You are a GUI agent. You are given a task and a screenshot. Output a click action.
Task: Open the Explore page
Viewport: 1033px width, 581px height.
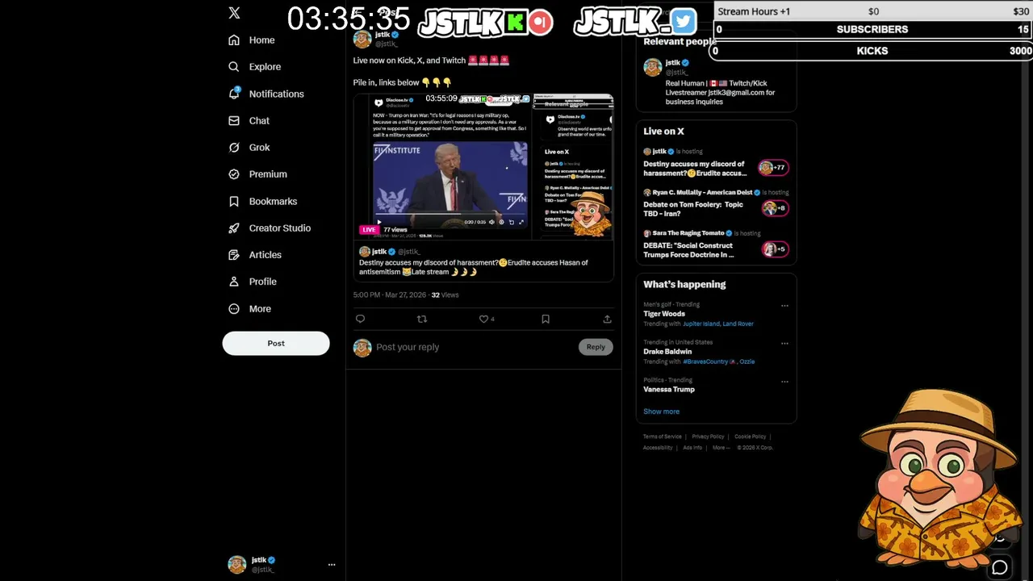click(x=255, y=67)
